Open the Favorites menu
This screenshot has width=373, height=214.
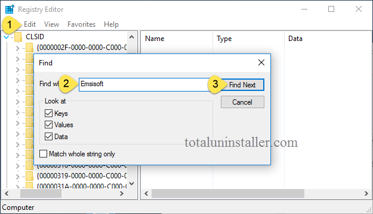(81, 24)
